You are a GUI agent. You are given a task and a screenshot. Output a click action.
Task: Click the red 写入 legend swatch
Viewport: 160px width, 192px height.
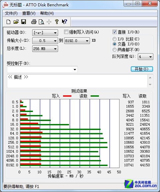[x=67, y=96]
